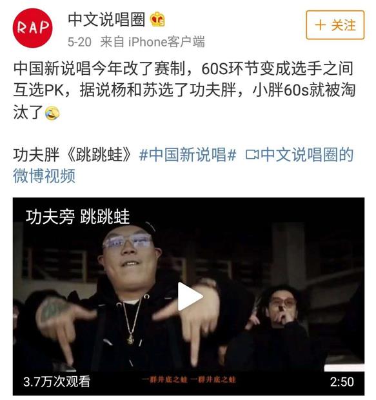Click the 功夫旁 跳跳蛙 title overlay
Screen dimensions: 376x400
pyautogui.click(x=77, y=217)
